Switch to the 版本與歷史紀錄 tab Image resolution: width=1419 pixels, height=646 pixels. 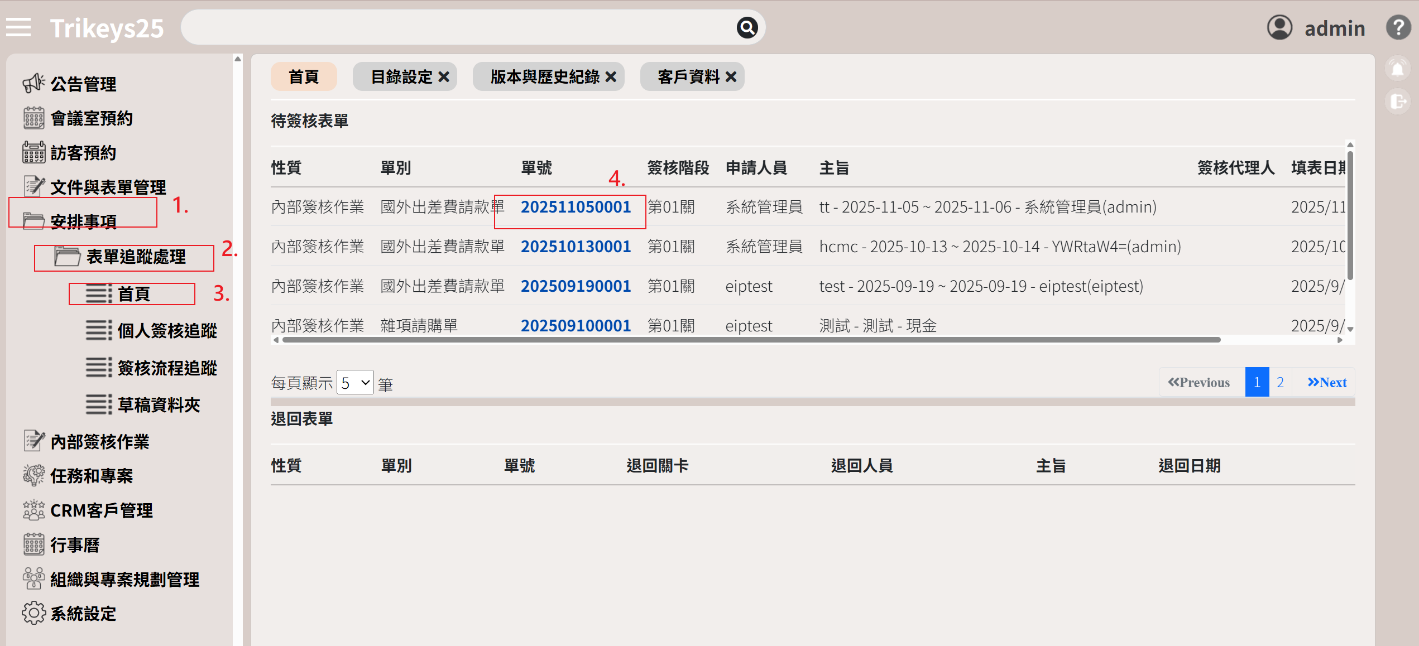pyautogui.click(x=544, y=77)
